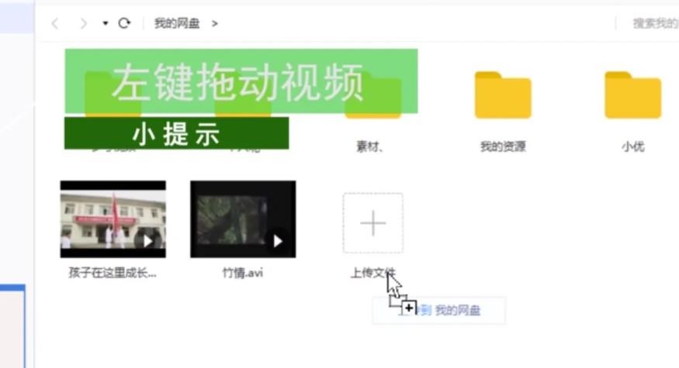
Task: Click the 上传文件 label
Action: (372, 273)
